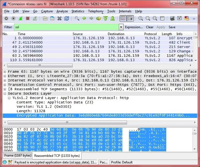This screenshot has width=200, height=167.
Task: Click the resize all columns icon
Action: pos(162,18)
